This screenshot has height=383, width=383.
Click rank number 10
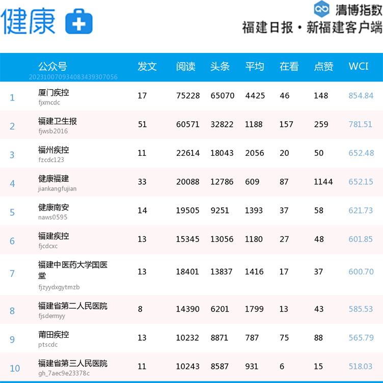pos(15,368)
